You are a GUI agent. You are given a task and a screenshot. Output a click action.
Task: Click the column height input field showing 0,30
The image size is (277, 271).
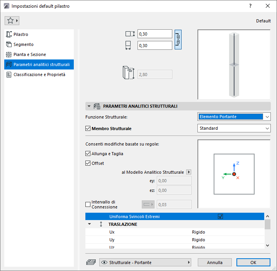coord(155,34)
